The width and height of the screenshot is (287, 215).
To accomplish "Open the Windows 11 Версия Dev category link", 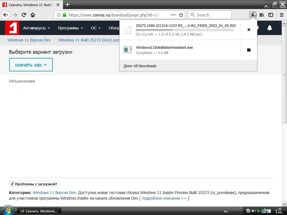I will coord(54,193).
